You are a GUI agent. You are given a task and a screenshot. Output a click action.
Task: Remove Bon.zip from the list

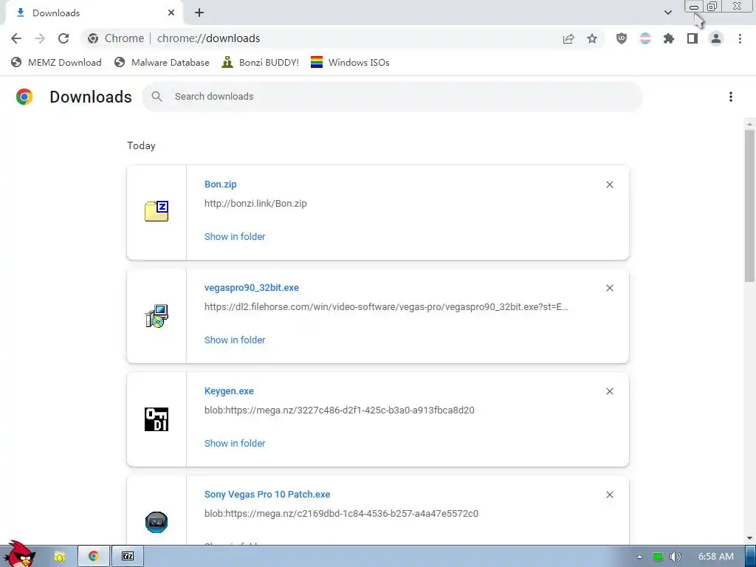point(610,185)
